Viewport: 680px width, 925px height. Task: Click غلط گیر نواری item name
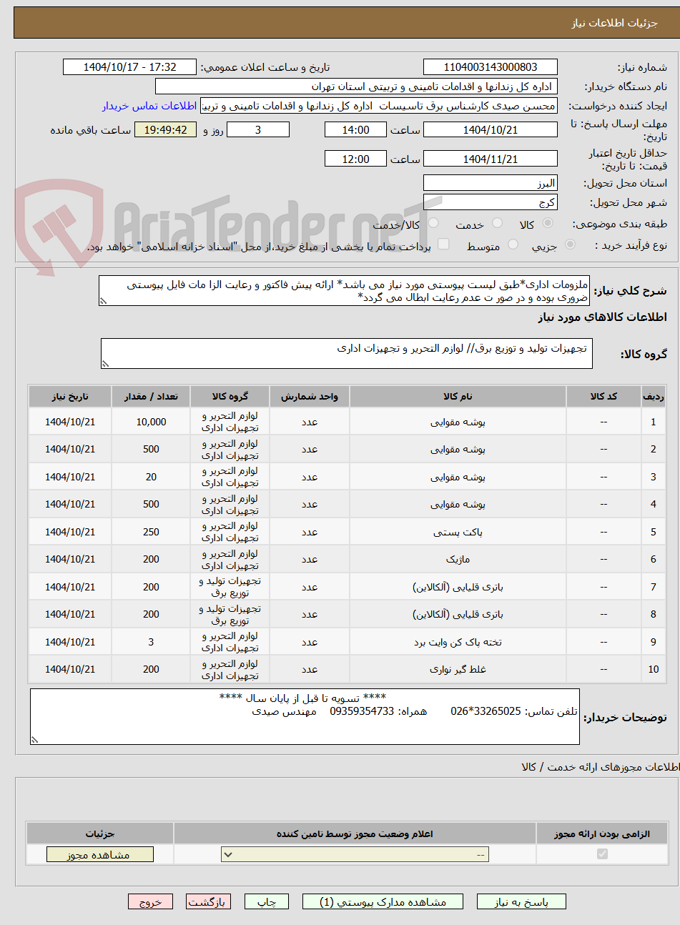pyautogui.click(x=458, y=669)
